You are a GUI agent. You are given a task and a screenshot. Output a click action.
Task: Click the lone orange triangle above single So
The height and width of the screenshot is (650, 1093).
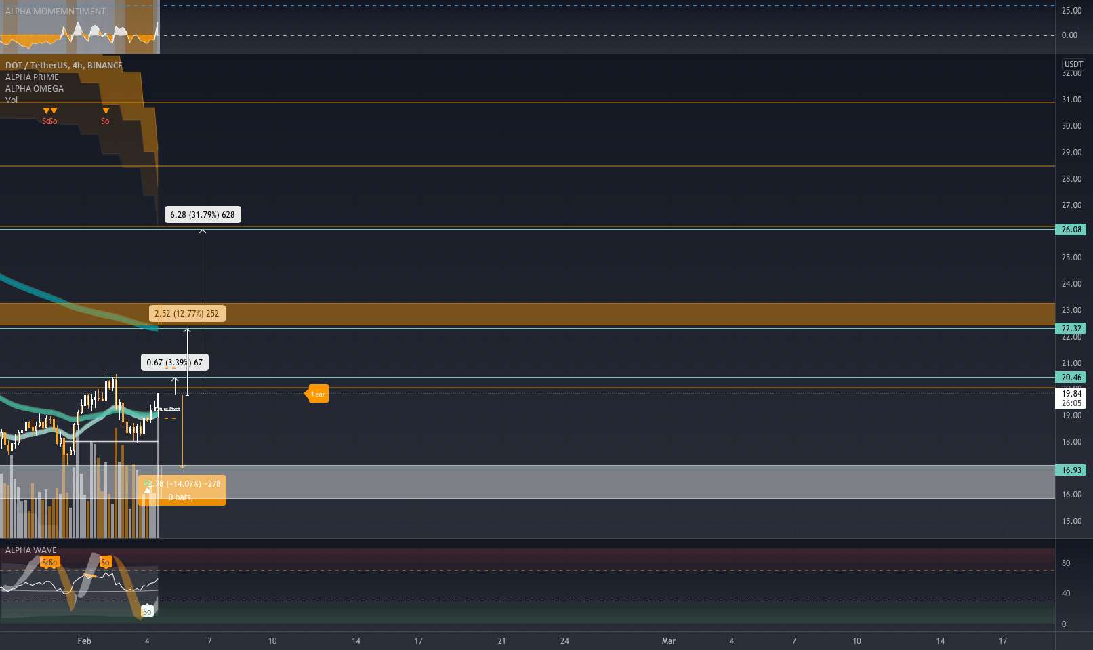[106, 110]
